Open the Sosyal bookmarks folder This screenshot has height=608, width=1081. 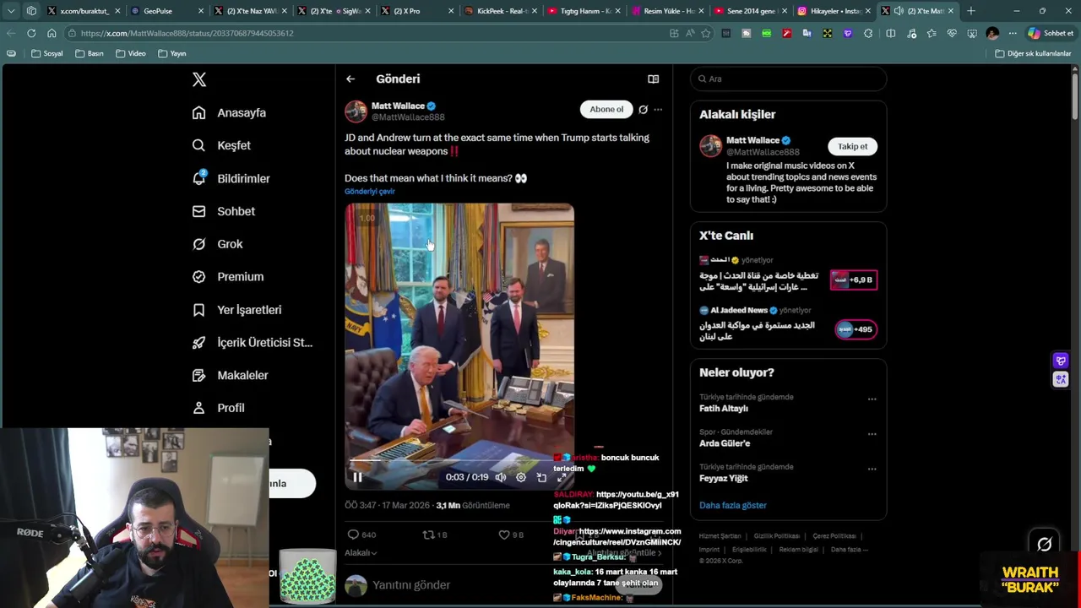(47, 53)
